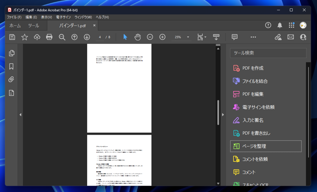Switch to the ツール tab
The width and height of the screenshot is (317, 192).
click(x=33, y=26)
